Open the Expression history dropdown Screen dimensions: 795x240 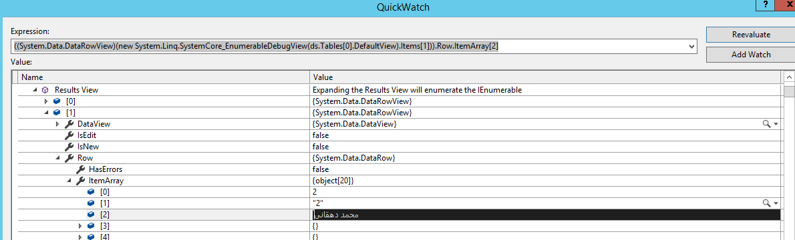pos(691,47)
